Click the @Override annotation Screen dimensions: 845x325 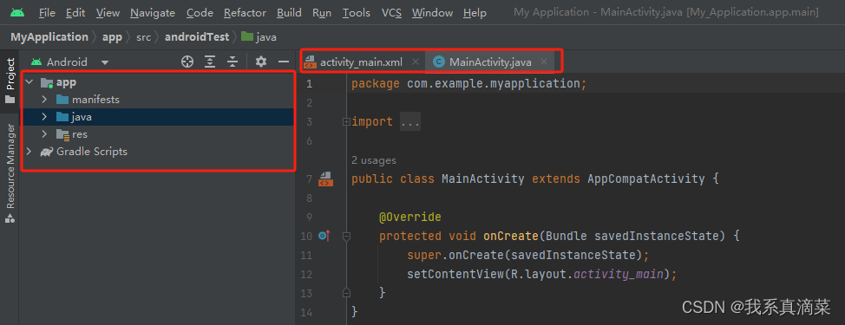pyautogui.click(x=410, y=218)
